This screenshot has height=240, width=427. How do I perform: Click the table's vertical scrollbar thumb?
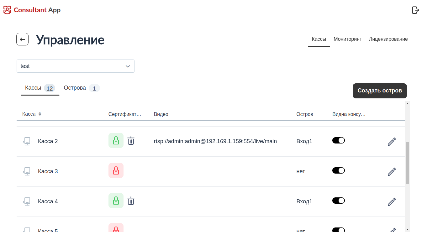tap(407, 163)
